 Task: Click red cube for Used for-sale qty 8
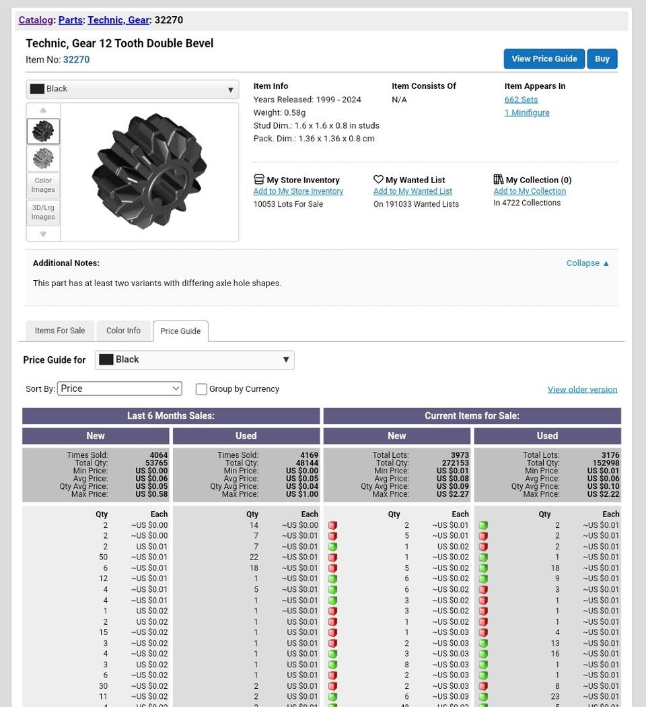483,686
